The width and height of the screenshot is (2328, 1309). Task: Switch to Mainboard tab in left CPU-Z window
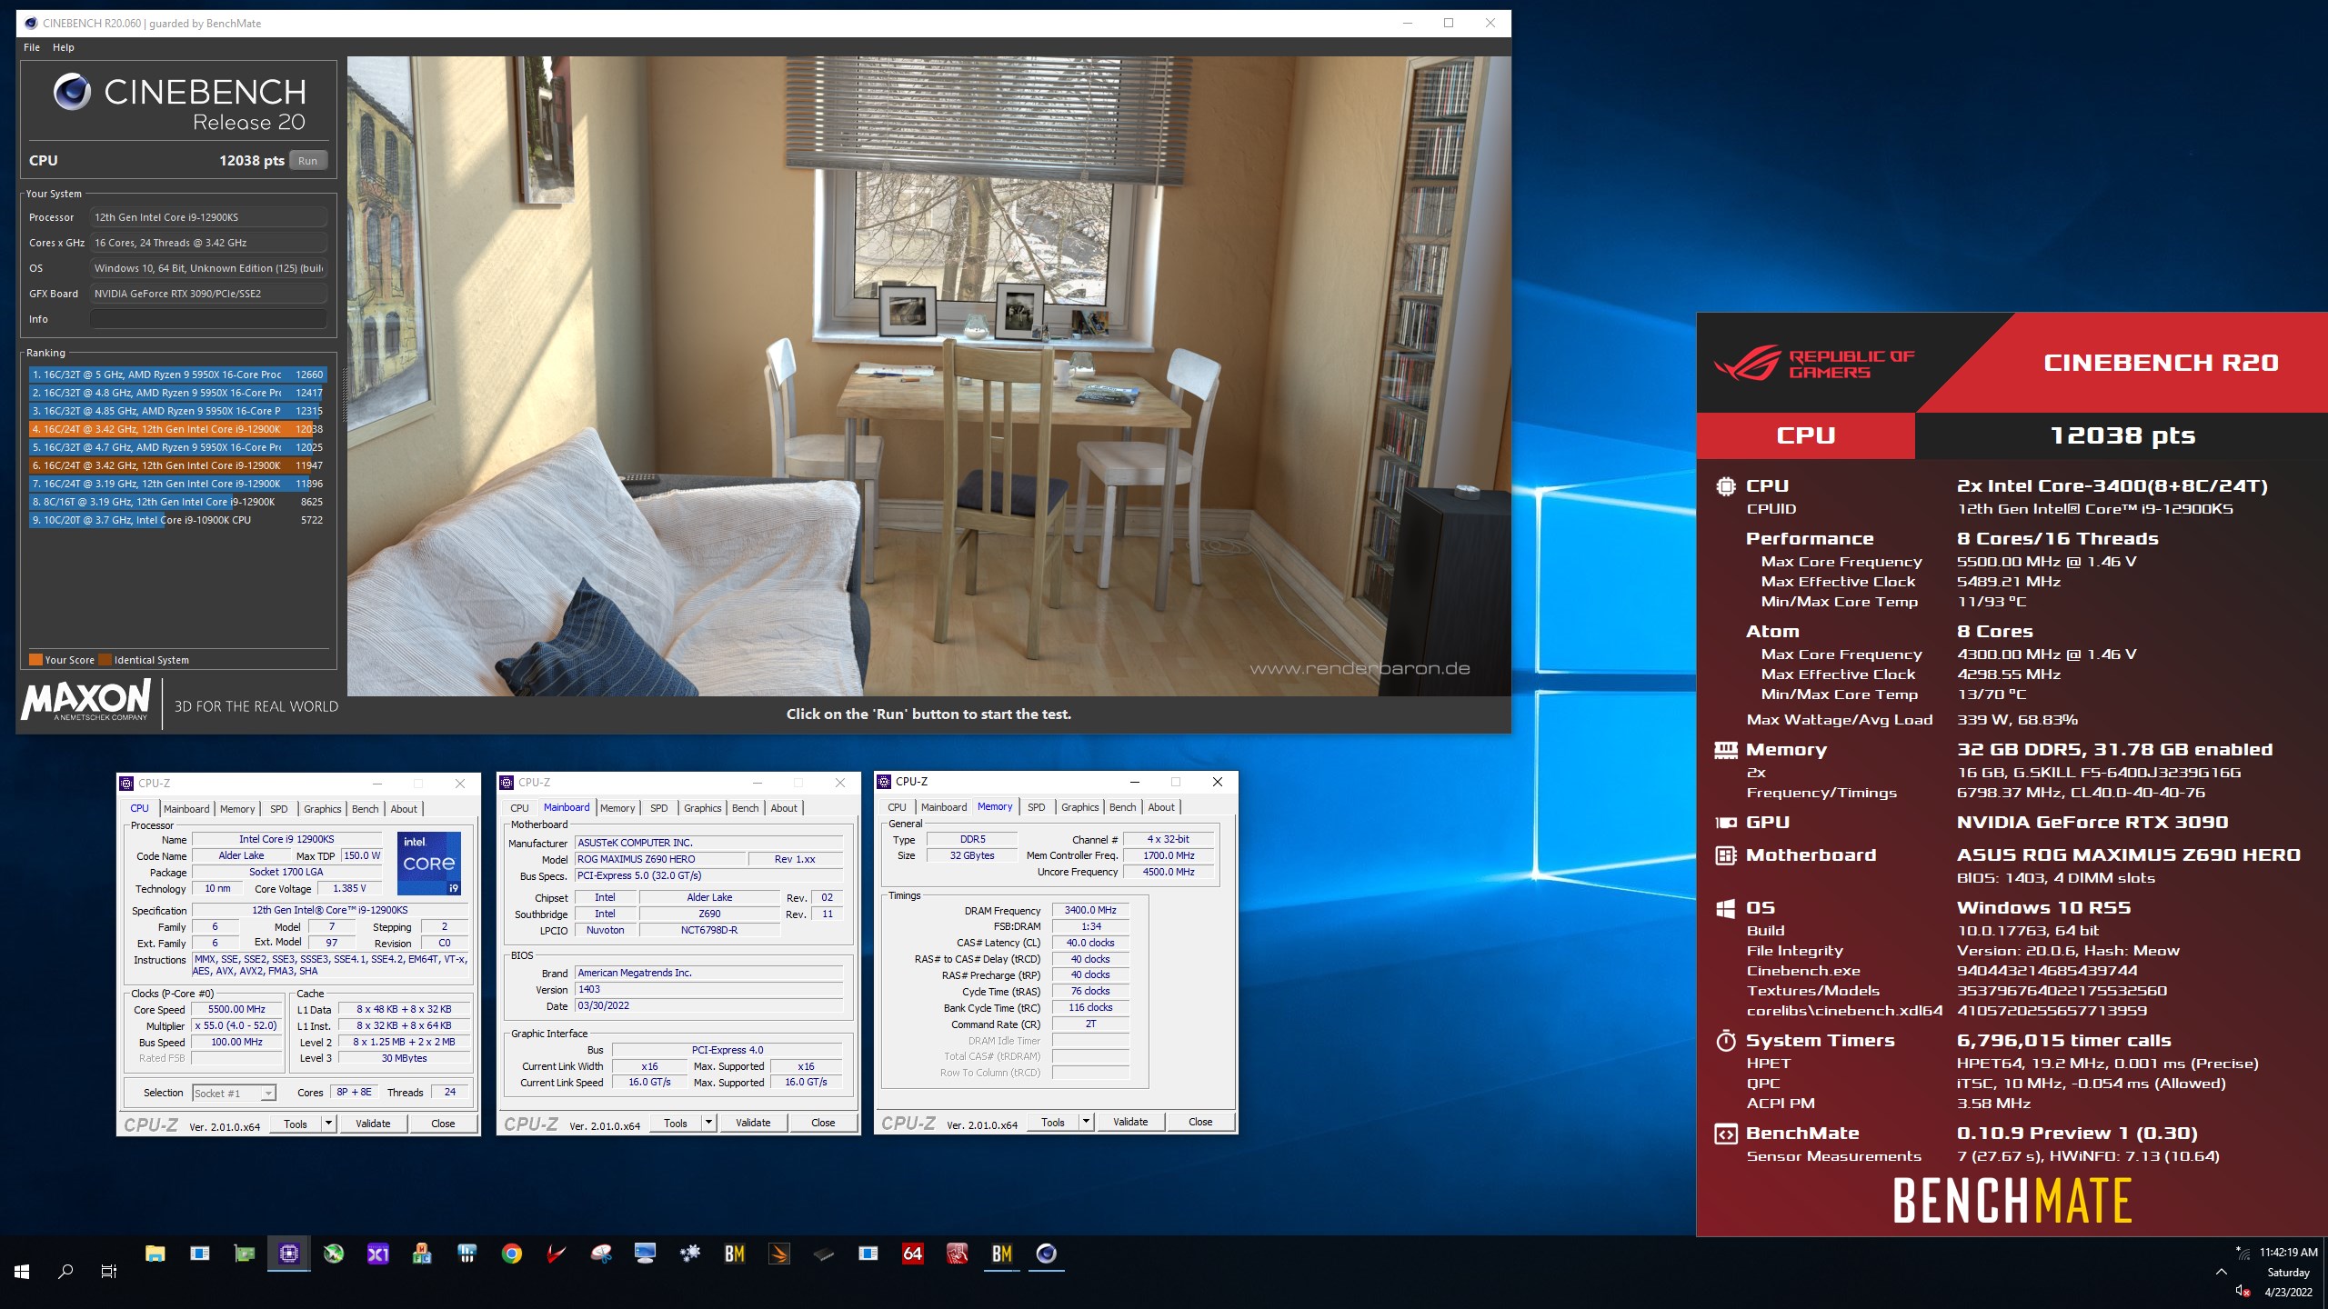tap(186, 809)
